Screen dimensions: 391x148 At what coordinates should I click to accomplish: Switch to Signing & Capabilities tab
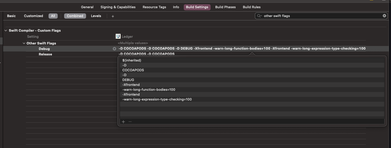point(118,7)
